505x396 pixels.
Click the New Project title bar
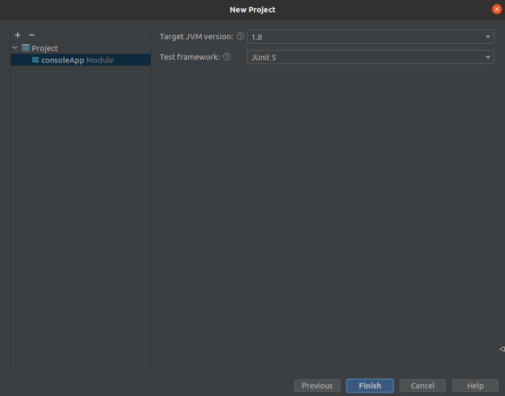[x=252, y=10]
